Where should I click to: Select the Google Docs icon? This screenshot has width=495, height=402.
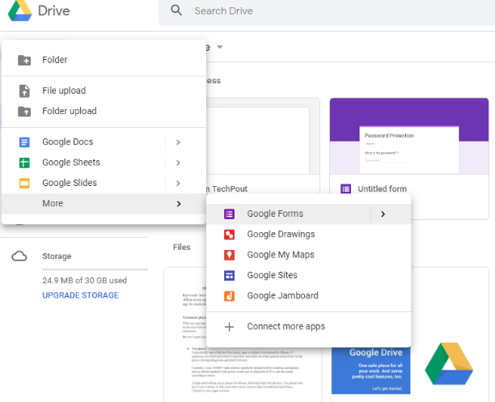click(x=24, y=142)
